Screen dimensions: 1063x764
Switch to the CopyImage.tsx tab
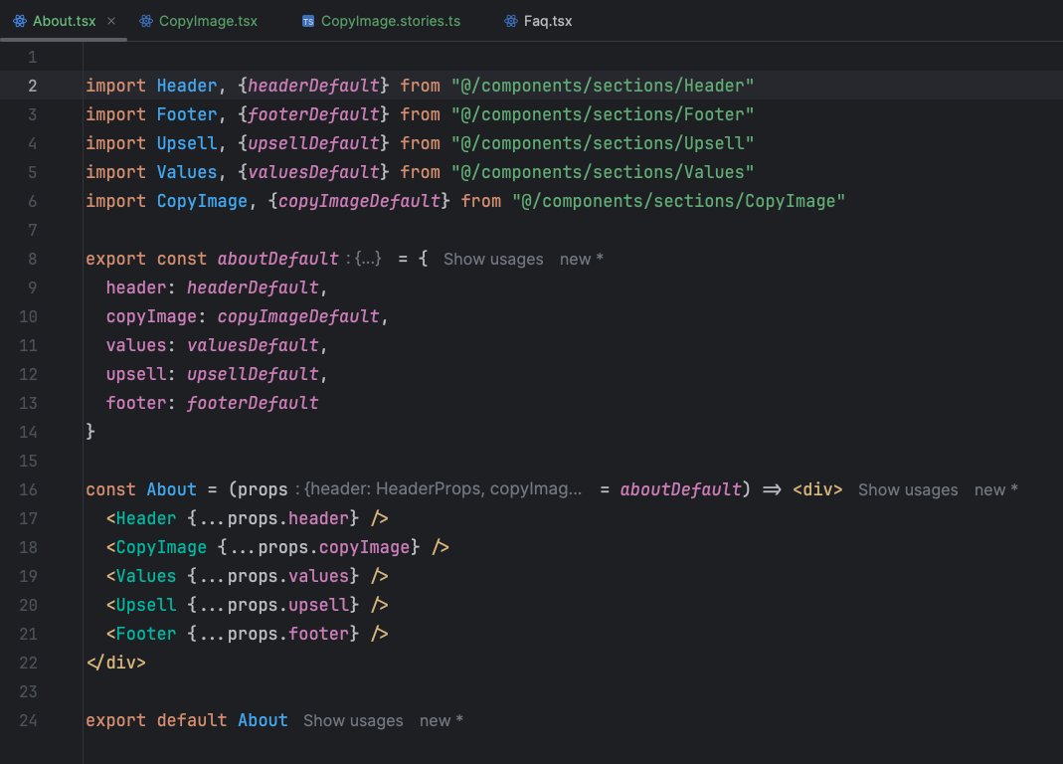tap(206, 19)
